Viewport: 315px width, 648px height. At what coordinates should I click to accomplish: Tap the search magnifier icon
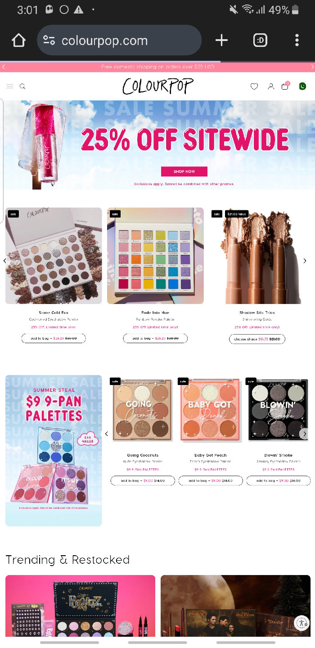point(22,86)
